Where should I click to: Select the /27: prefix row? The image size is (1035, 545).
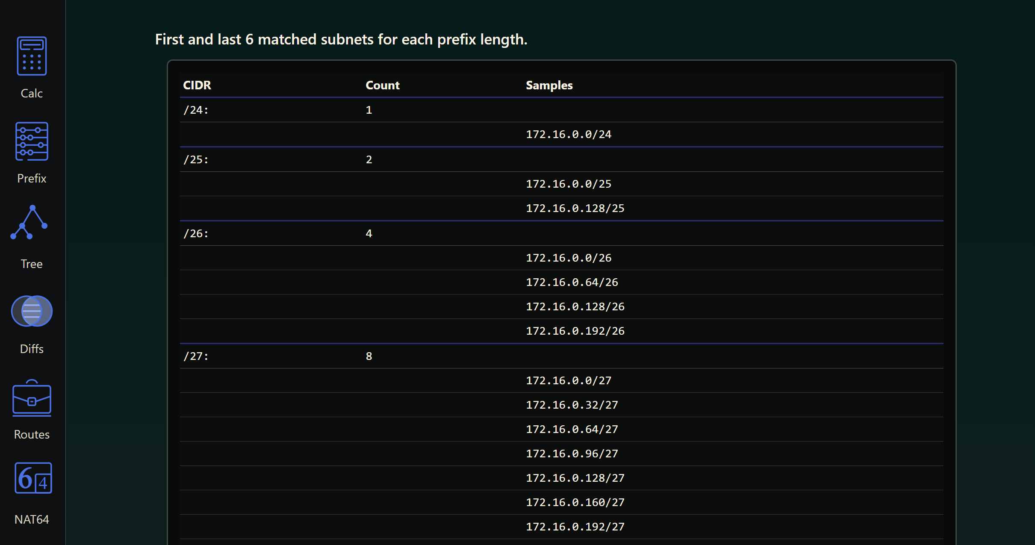(x=196, y=356)
